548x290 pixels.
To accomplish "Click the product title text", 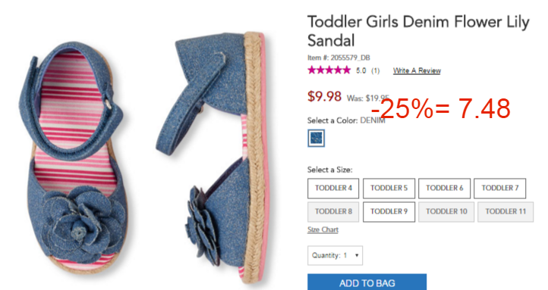I will 418,31.
